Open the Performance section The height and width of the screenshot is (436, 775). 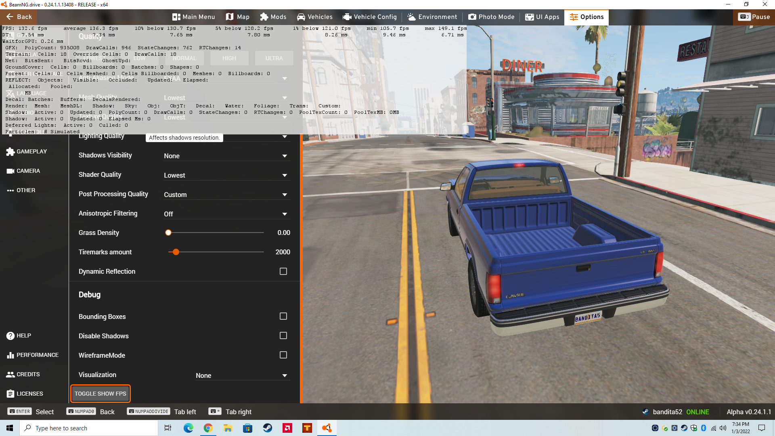[x=32, y=355]
